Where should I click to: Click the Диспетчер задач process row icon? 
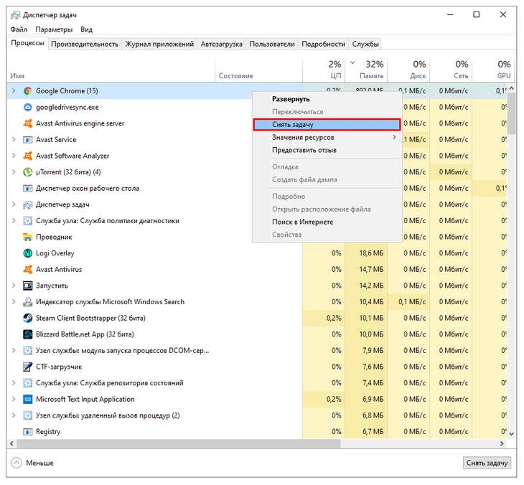click(28, 204)
